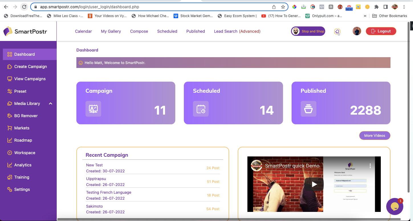Click the '24 Post' label

(213, 168)
